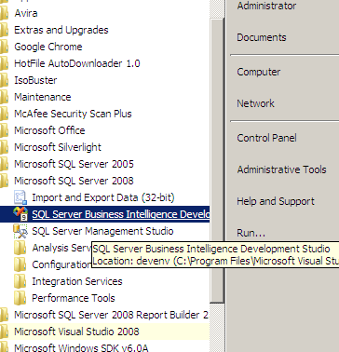339x352 pixels.
Task: Click the Performance Tools folder icon
Action: (x=20, y=298)
